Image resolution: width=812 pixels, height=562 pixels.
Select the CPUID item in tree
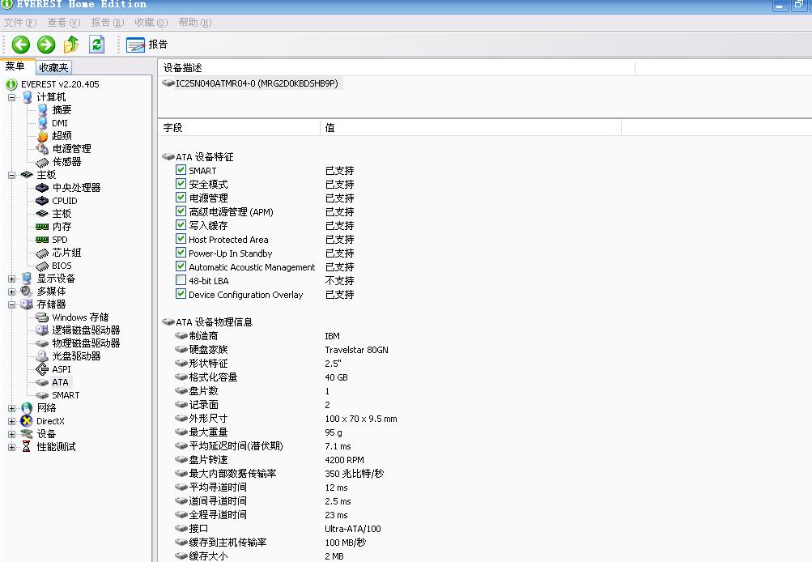point(64,201)
